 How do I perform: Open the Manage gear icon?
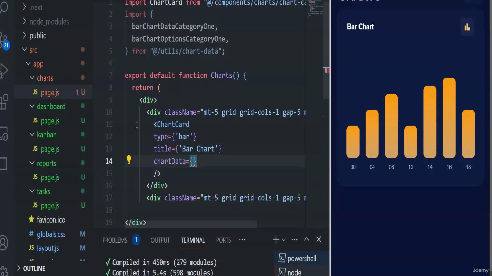tap(4, 271)
